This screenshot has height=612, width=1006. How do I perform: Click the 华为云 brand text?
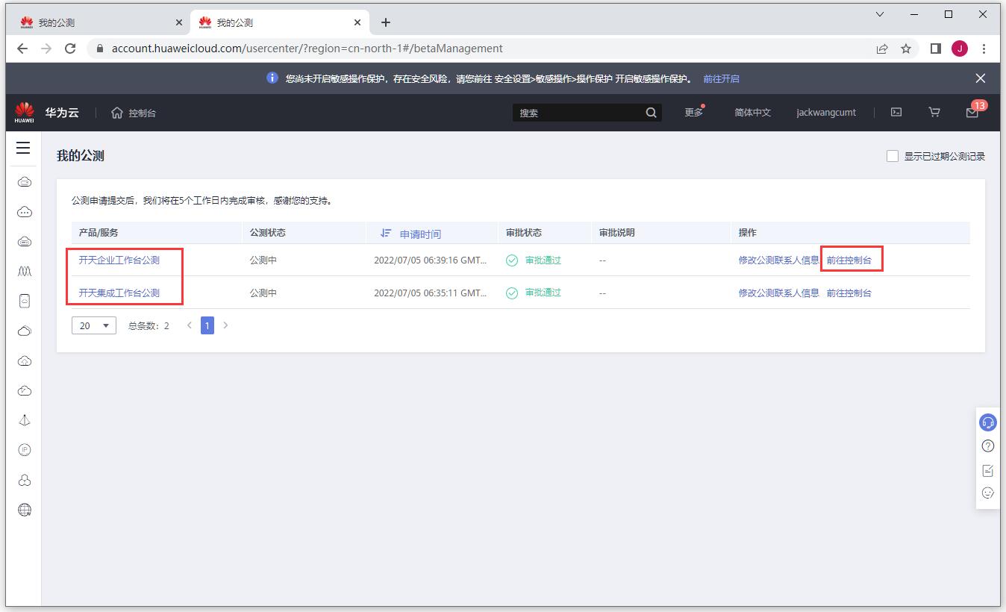tap(61, 113)
